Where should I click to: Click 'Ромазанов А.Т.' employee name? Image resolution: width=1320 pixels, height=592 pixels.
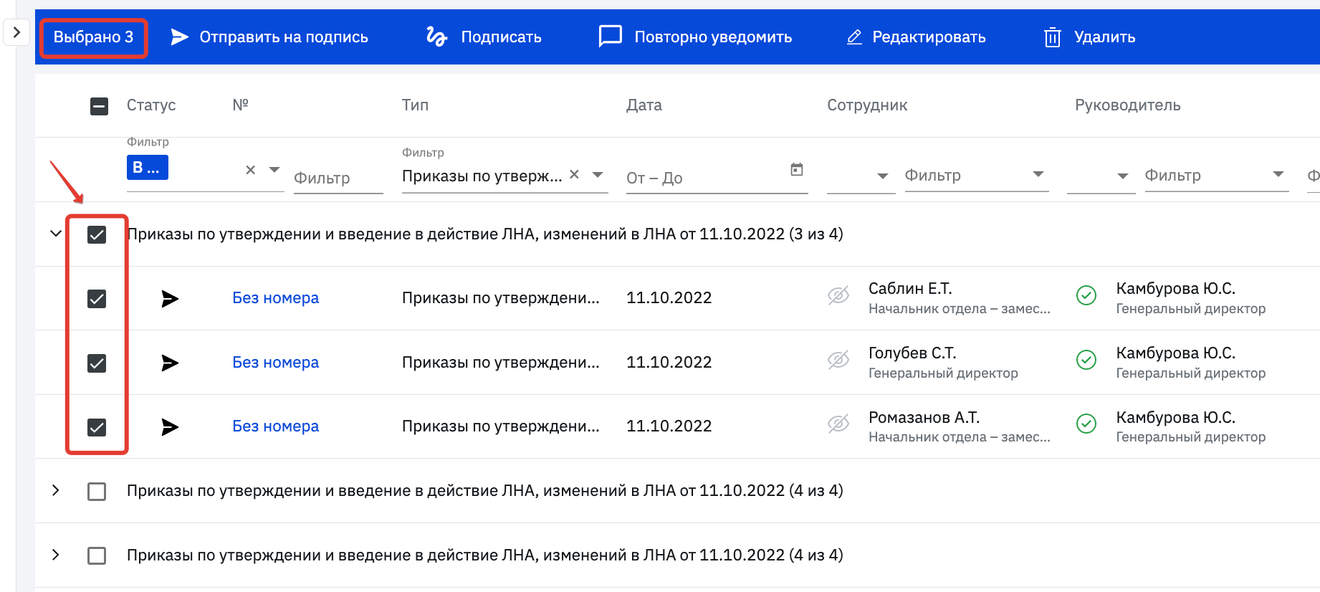tap(924, 418)
